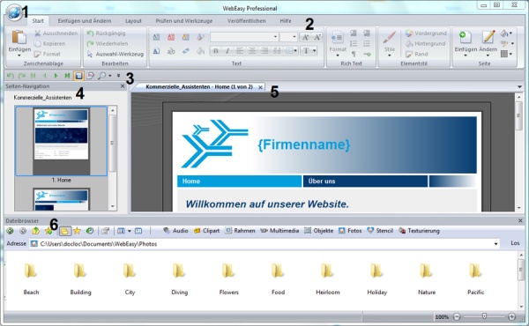Click the Los button next to address
The width and height of the screenshot is (529, 326).
pyautogui.click(x=515, y=243)
